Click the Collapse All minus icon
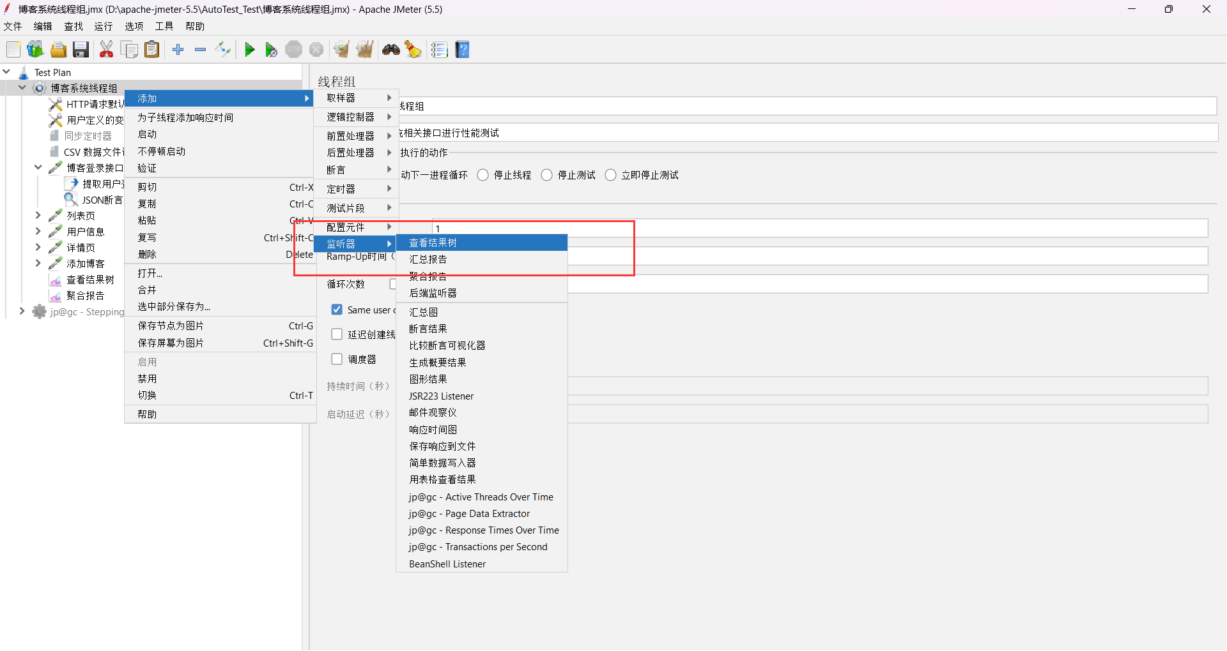The height and width of the screenshot is (651, 1227). click(x=201, y=50)
